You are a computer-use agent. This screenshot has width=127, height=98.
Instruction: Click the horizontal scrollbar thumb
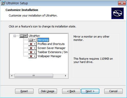[x=34, y=76]
